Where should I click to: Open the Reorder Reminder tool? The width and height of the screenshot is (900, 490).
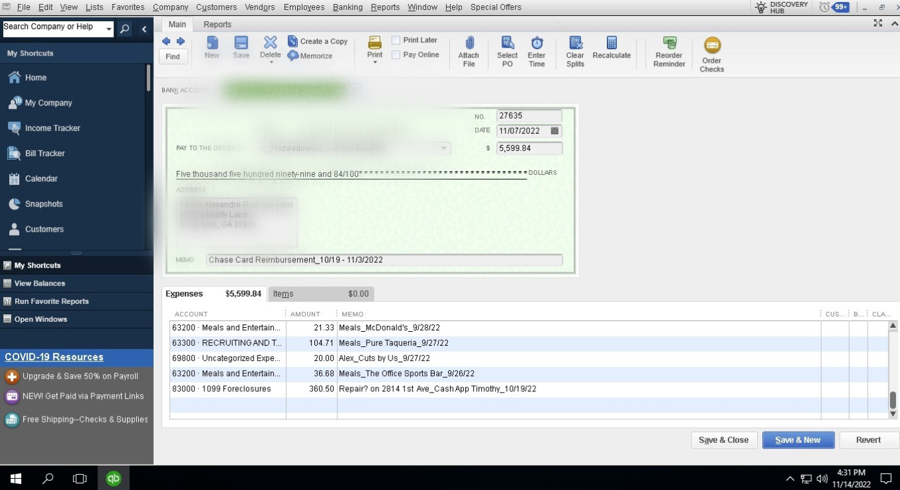[669, 51]
